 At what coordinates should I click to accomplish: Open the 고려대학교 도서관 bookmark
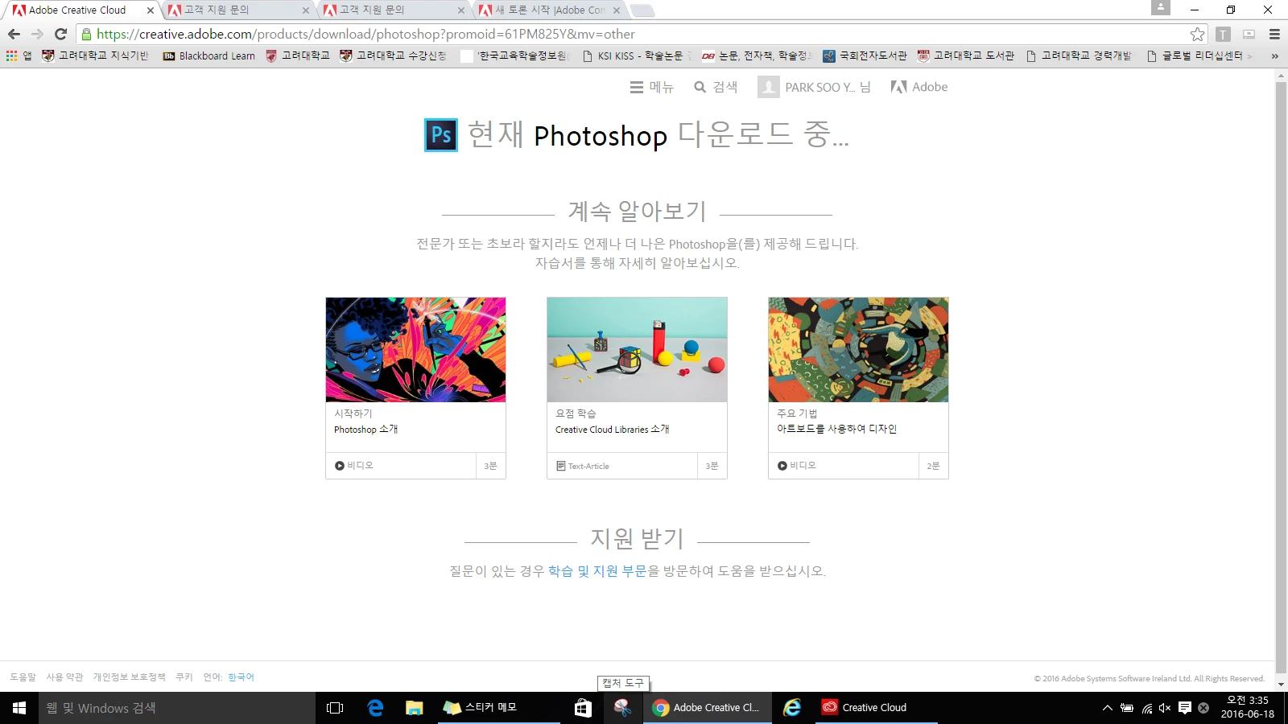[966, 56]
